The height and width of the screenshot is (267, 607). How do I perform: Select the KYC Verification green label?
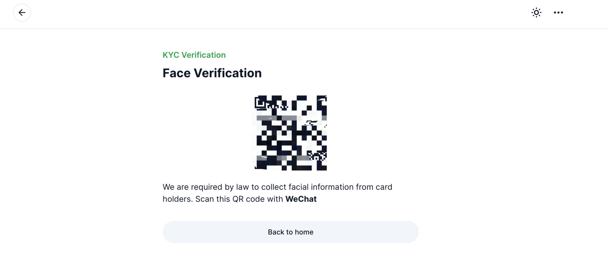194,55
